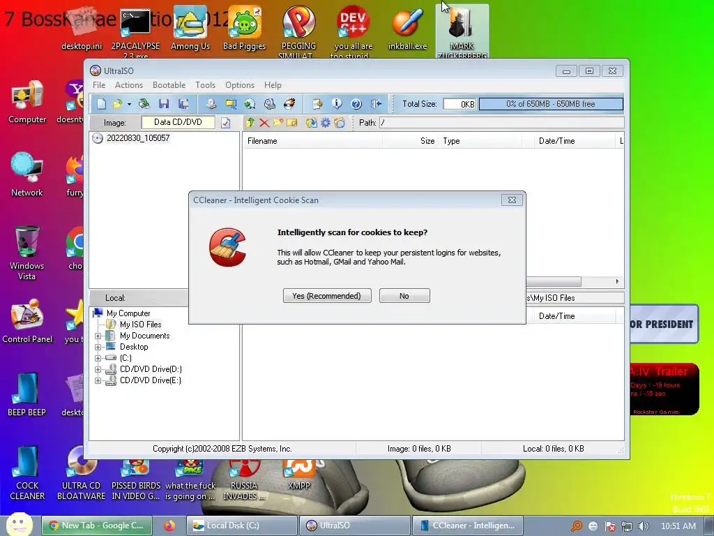Click the Compress ISO disc icon
Screen dimensions: 714x536
tap(250, 104)
